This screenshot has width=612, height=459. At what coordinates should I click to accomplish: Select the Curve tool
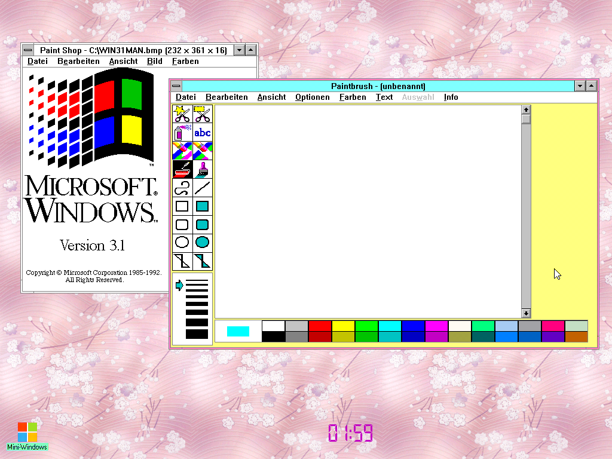(182, 188)
